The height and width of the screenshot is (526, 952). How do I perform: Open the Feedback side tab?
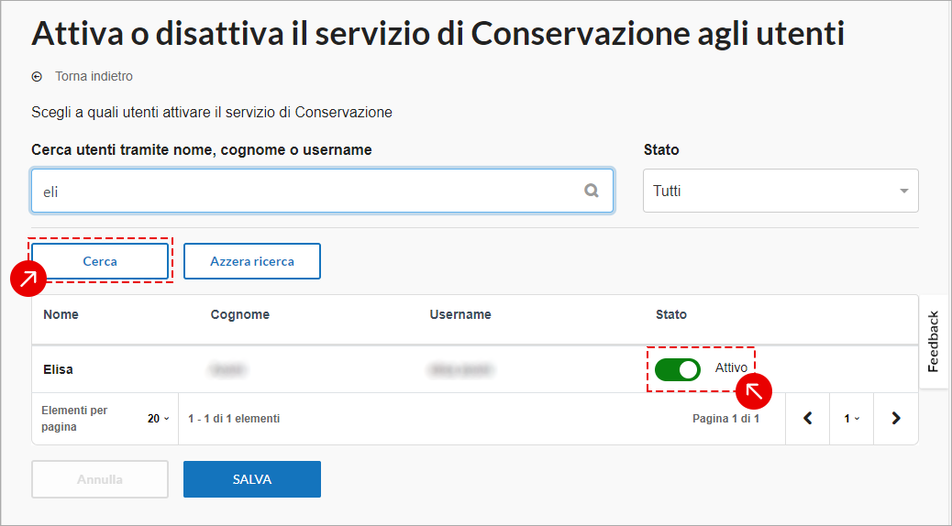[933, 342]
